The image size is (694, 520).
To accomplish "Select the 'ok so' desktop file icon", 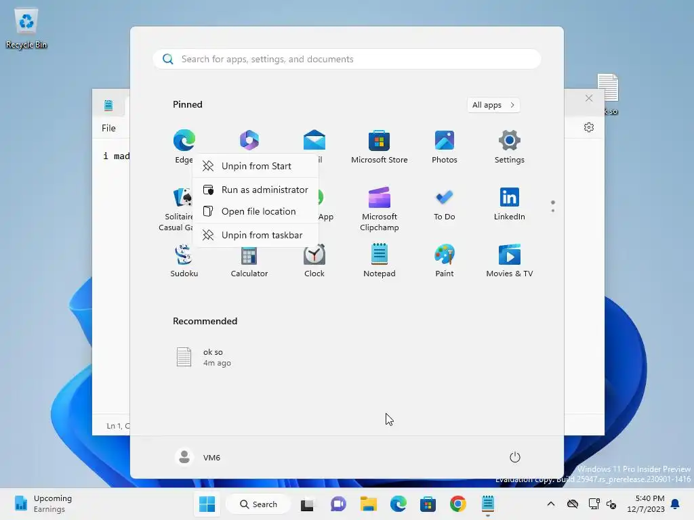I will point(609,93).
